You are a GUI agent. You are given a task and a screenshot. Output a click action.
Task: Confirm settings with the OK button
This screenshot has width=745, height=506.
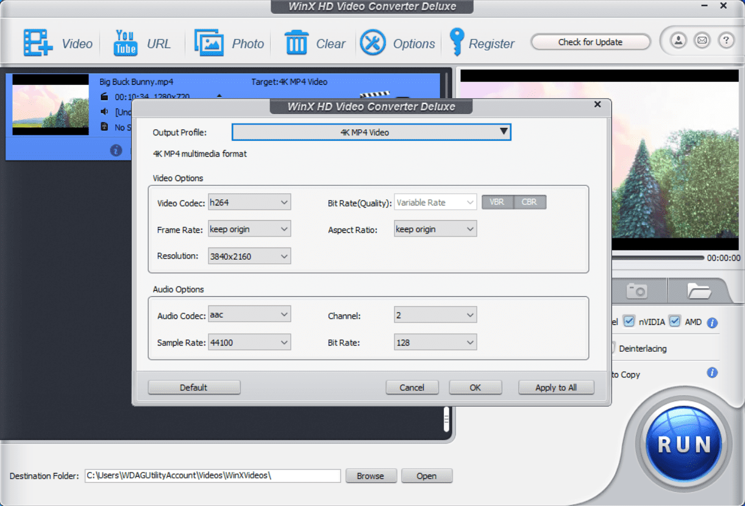(x=476, y=387)
